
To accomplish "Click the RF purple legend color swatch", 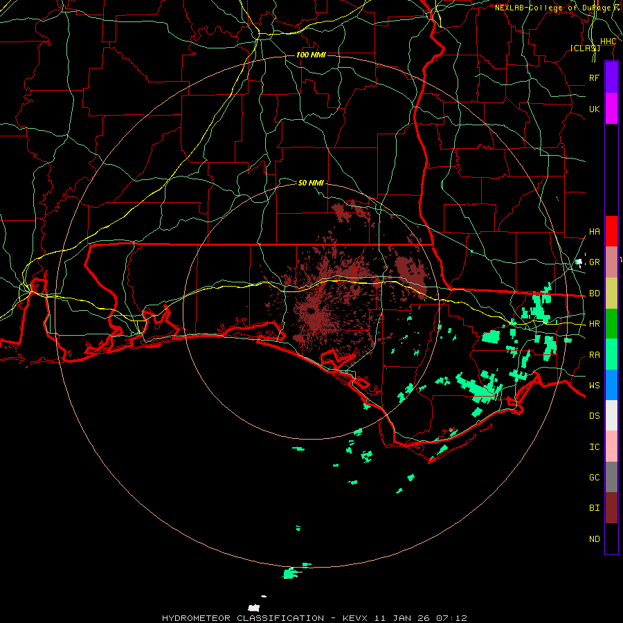I will click(611, 78).
